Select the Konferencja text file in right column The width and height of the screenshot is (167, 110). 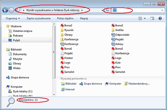(x=120, y=53)
